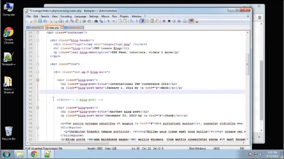The image size is (284, 159).
Task: Click Run Macro Multiple Times toolbar icon
Action: [179, 21]
